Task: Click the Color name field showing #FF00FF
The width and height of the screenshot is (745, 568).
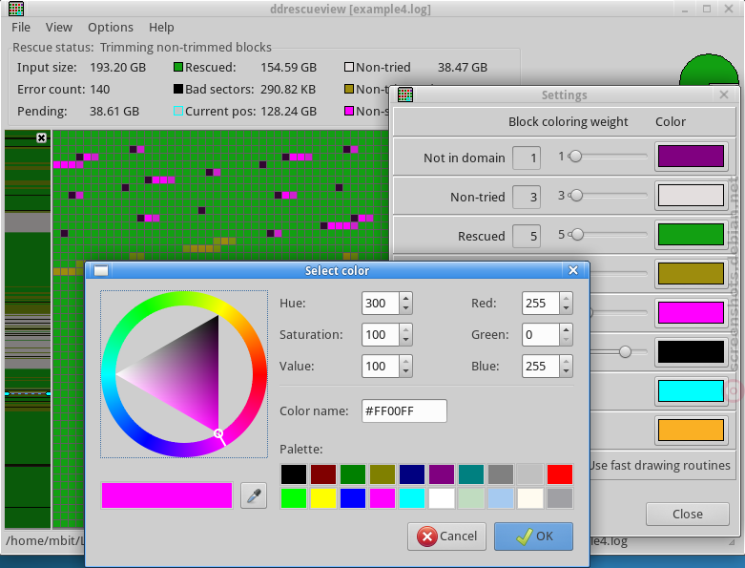Action: (404, 410)
